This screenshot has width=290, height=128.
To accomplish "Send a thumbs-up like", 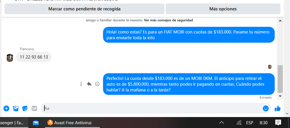I will click(277, 108).
